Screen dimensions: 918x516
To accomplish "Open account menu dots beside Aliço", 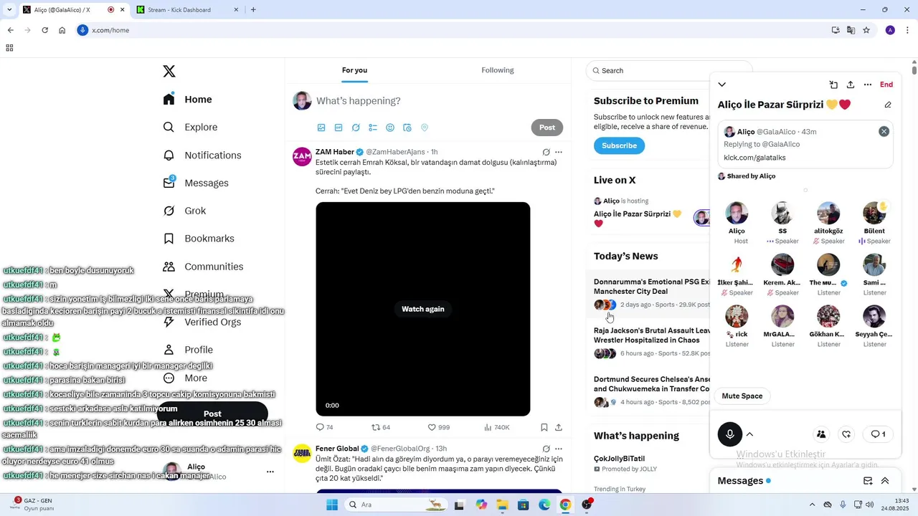I will (270, 472).
